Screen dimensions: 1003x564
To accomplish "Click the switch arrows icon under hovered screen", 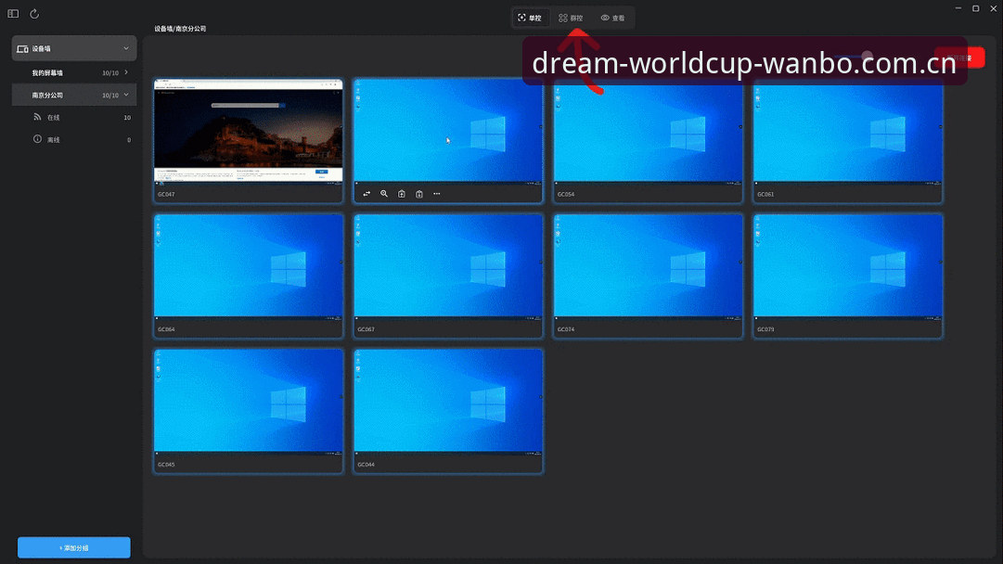I will [366, 194].
